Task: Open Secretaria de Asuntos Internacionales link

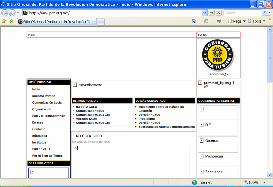Action: [167, 127]
